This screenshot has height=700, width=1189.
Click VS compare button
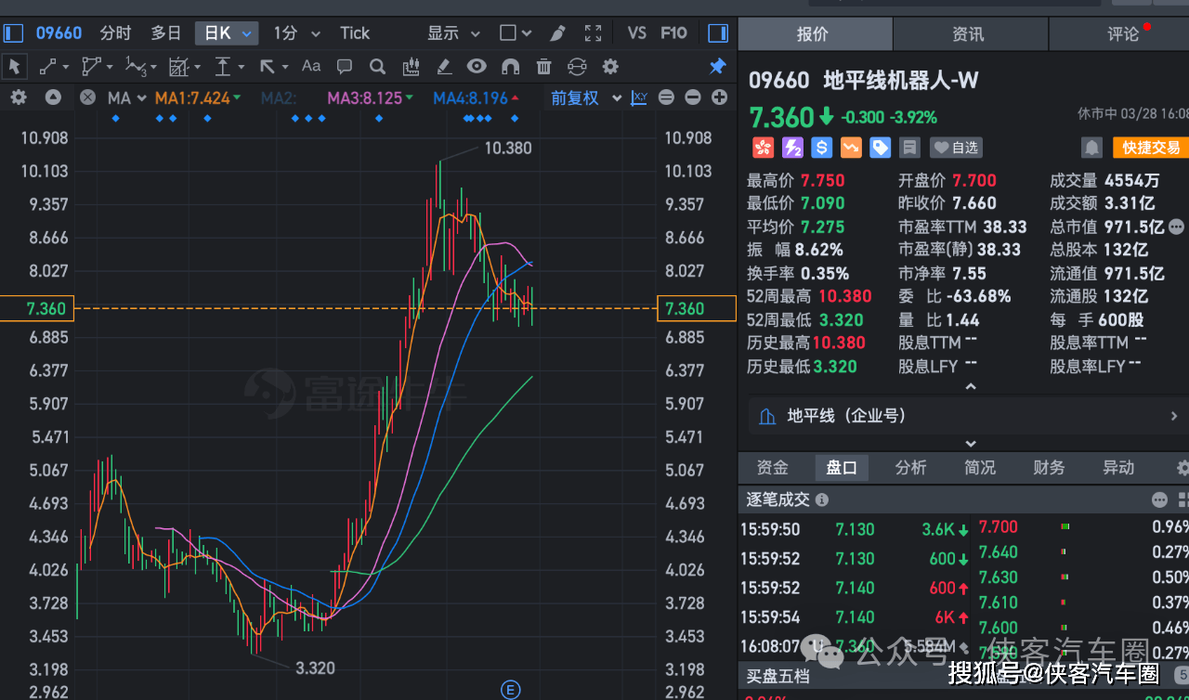point(636,33)
